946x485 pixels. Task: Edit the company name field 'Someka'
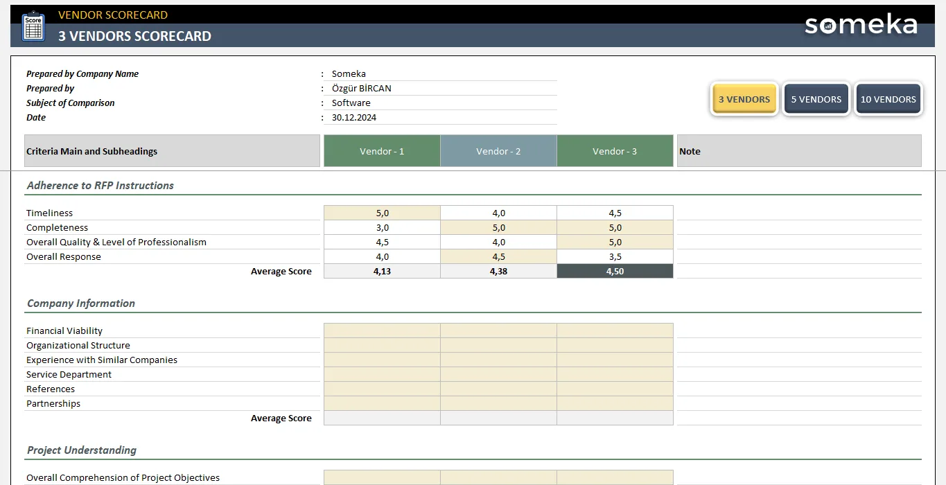point(444,73)
